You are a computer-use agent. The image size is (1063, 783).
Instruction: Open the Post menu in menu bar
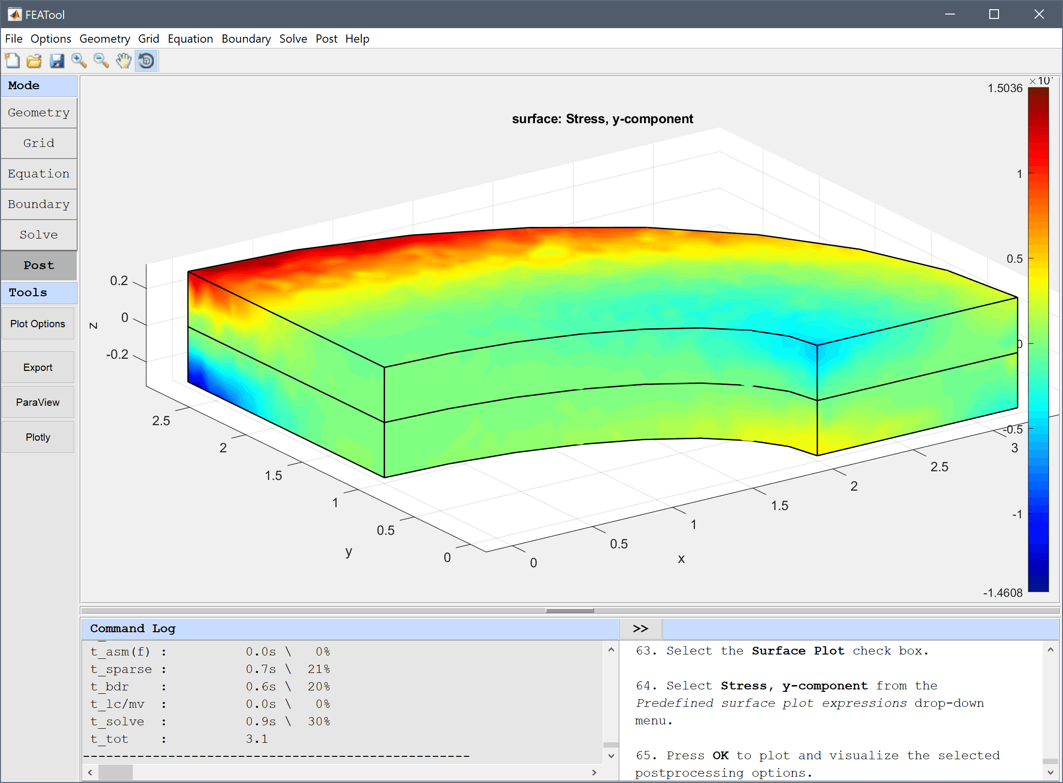(327, 38)
